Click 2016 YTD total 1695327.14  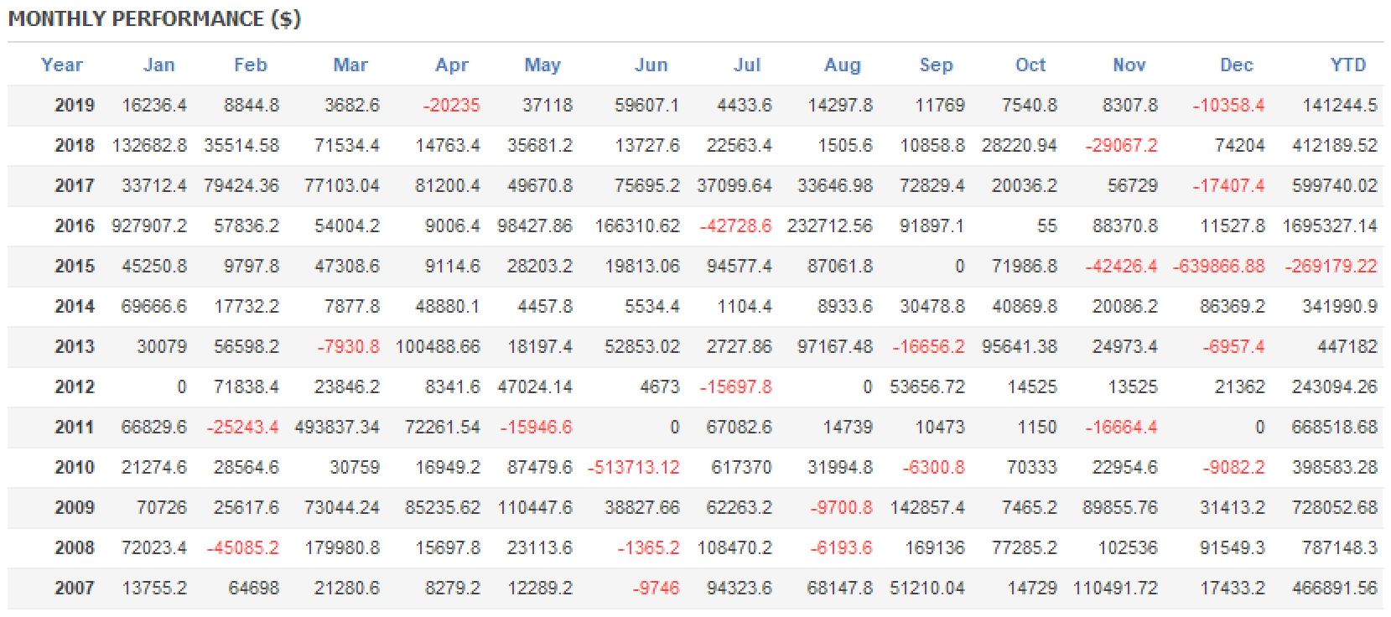(x=1330, y=226)
